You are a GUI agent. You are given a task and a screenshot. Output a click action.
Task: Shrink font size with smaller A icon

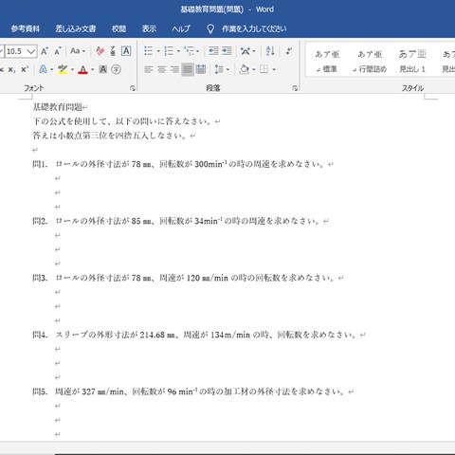(x=57, y=51)
